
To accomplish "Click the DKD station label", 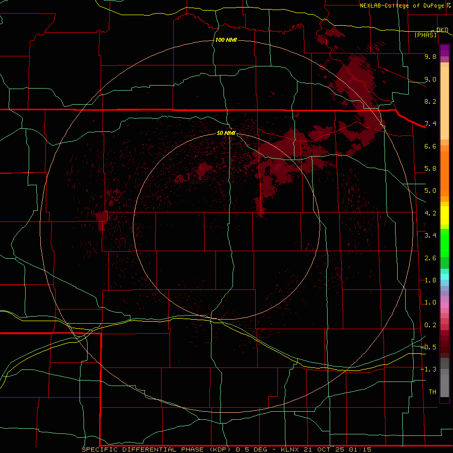I will pos(442,30).
